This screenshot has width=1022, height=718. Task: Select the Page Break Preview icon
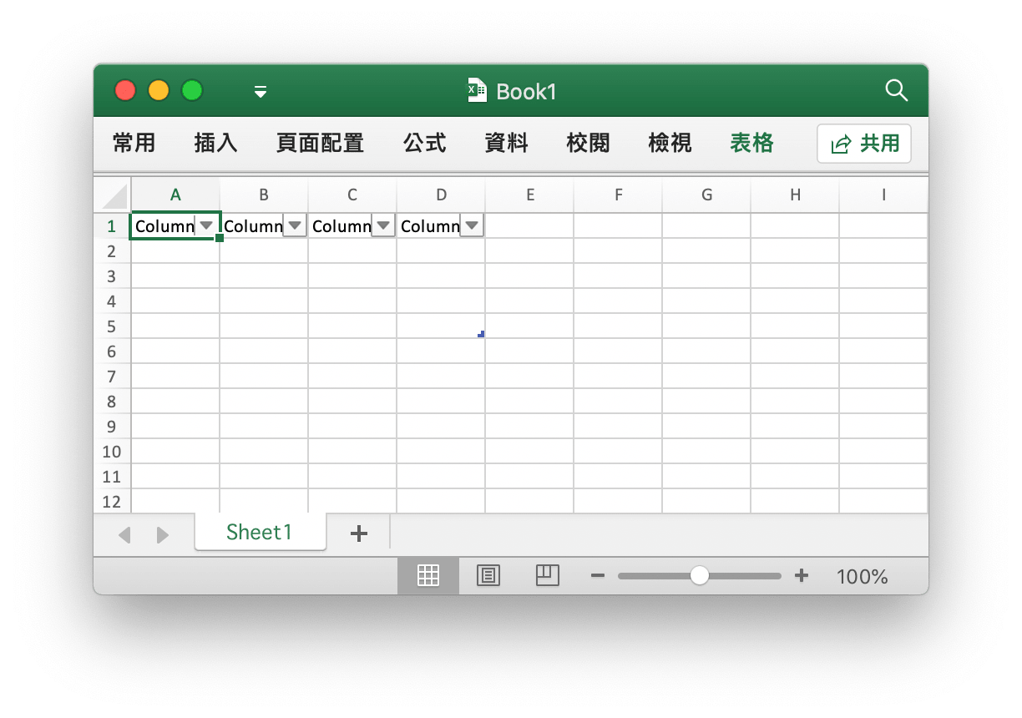tap(548, 575)
